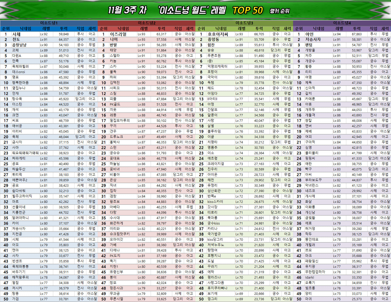This screenshot has height=302, width=391.
Task: Select rank 1 nickname 이즈리얼 in 이소드녕2
Action: [x=118, y=34]
